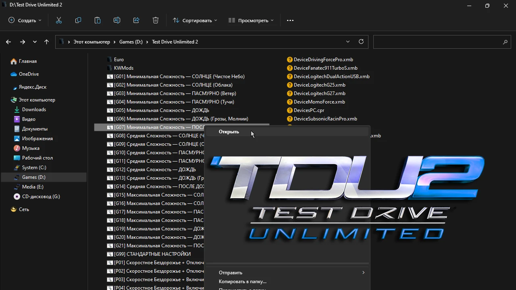Click the see more ellipsis button

[290, 20]
